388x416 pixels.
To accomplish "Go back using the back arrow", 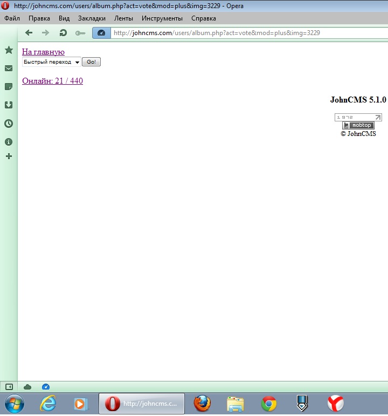I will coord(29,33).
